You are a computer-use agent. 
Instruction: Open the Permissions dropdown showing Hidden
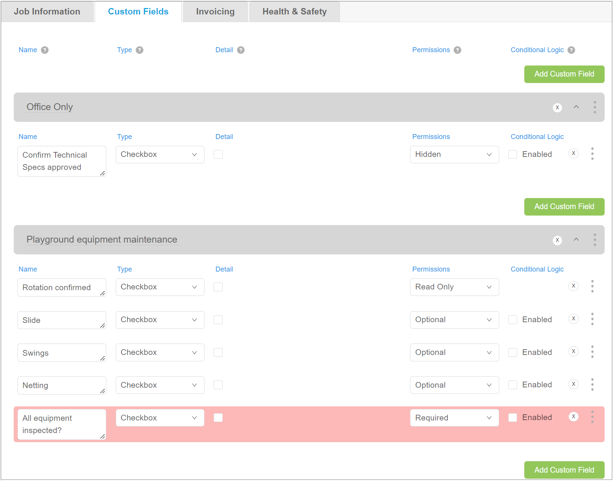point(454,154)
